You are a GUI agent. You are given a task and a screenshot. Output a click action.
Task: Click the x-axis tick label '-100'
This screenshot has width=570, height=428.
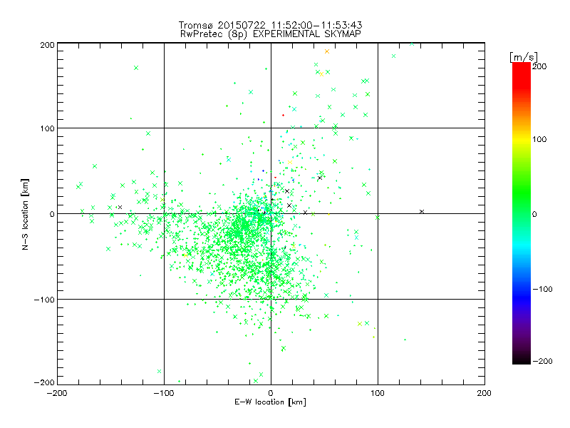(x=164, y=393)
